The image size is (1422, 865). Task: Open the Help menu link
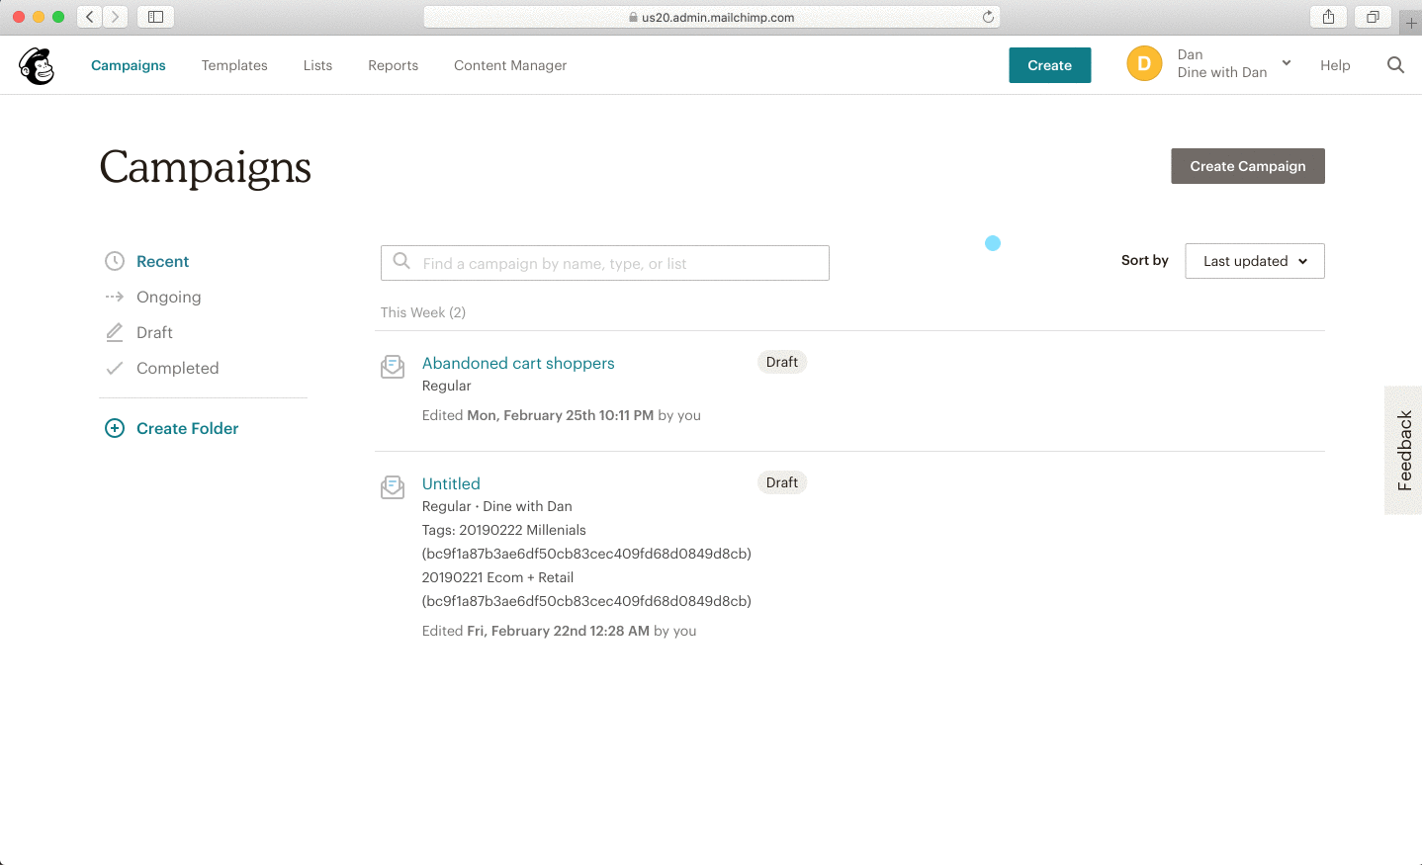click(x=1335, y=65)
